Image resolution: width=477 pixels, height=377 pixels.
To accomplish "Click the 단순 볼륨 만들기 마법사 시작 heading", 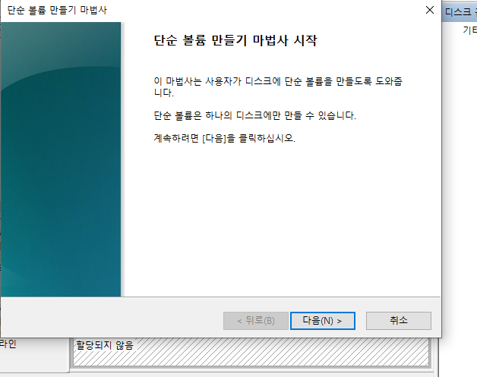I will point(235,40).
